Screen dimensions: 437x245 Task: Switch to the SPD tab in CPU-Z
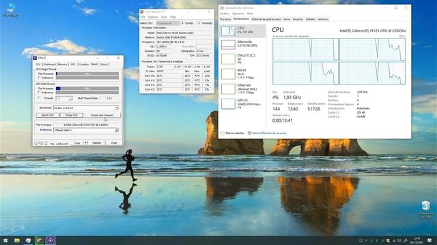(73, 65)
